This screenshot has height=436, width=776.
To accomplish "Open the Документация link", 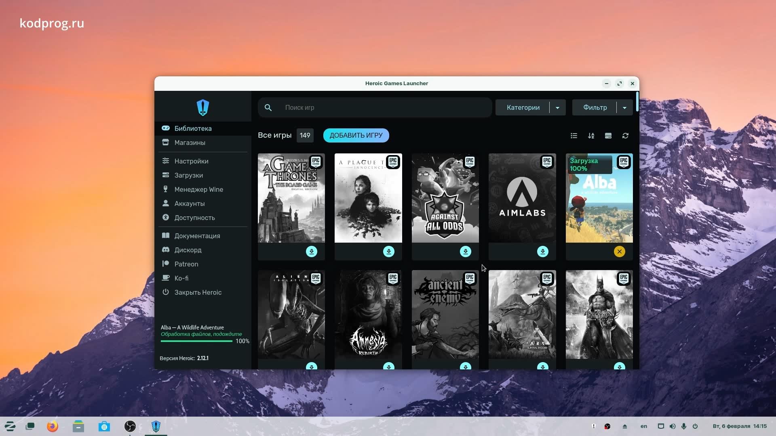I will click(203, 236).
